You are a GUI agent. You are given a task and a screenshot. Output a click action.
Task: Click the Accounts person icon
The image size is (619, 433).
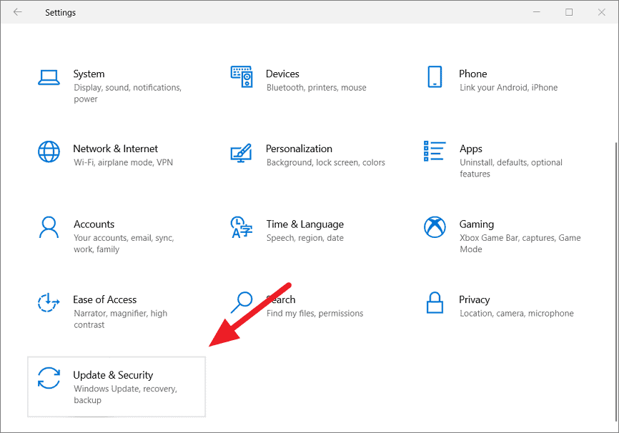click(49, 227)
